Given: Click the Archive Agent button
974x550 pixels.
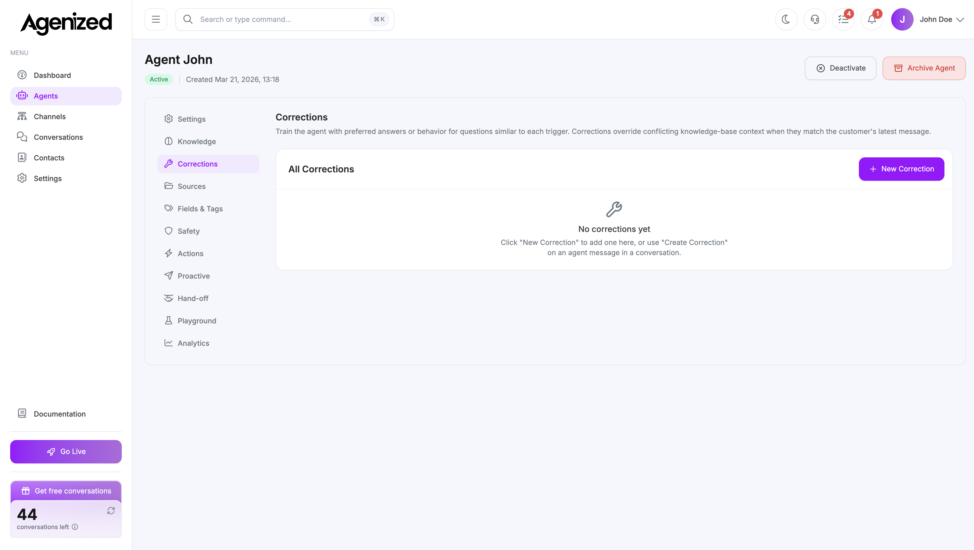Looking at the screenshot, I should tap(924, 68).
